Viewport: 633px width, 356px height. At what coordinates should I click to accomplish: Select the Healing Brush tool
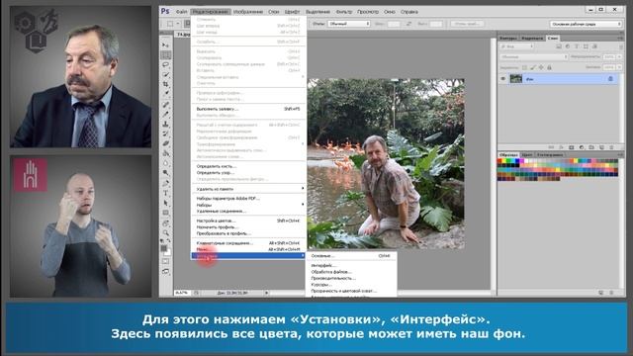pyautogui.click(x=166, y=105)
